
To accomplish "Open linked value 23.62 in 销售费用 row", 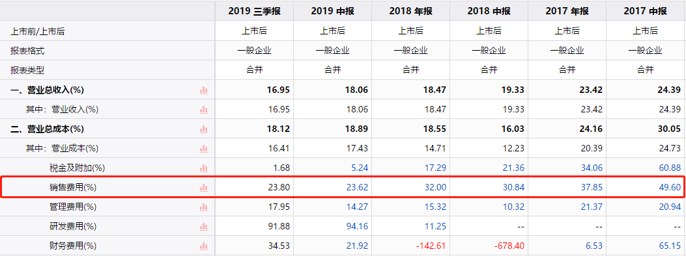I will coord(357,188).
